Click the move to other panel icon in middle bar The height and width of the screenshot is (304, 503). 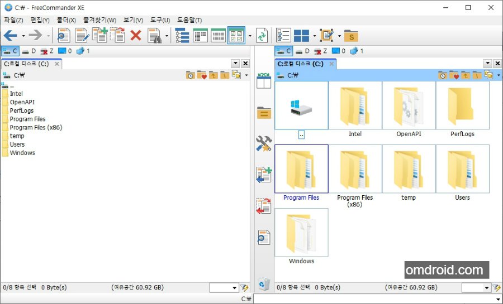(x=264, y=206)
